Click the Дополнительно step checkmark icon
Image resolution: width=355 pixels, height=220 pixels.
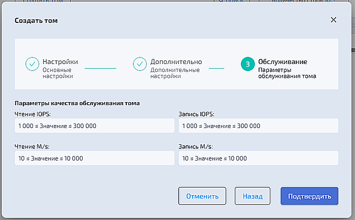(139, 64)
